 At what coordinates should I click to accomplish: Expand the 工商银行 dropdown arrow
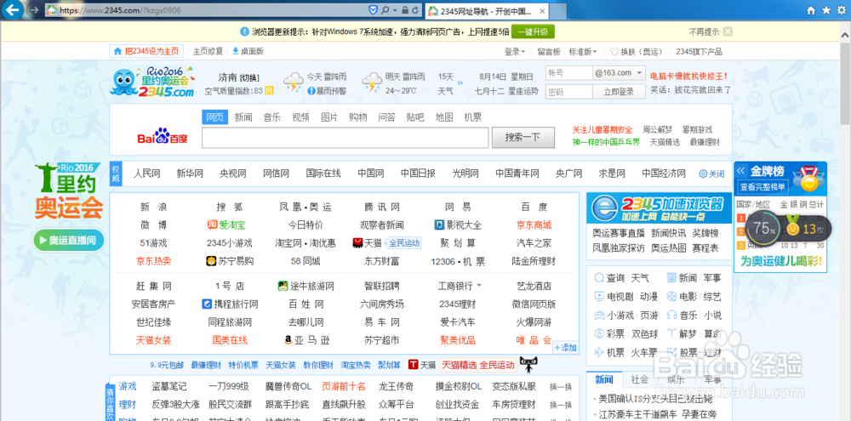click(x=479, y=286)
